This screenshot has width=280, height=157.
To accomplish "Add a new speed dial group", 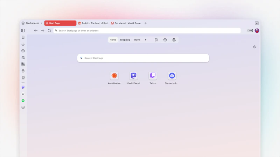I will (x=146, y=40).
